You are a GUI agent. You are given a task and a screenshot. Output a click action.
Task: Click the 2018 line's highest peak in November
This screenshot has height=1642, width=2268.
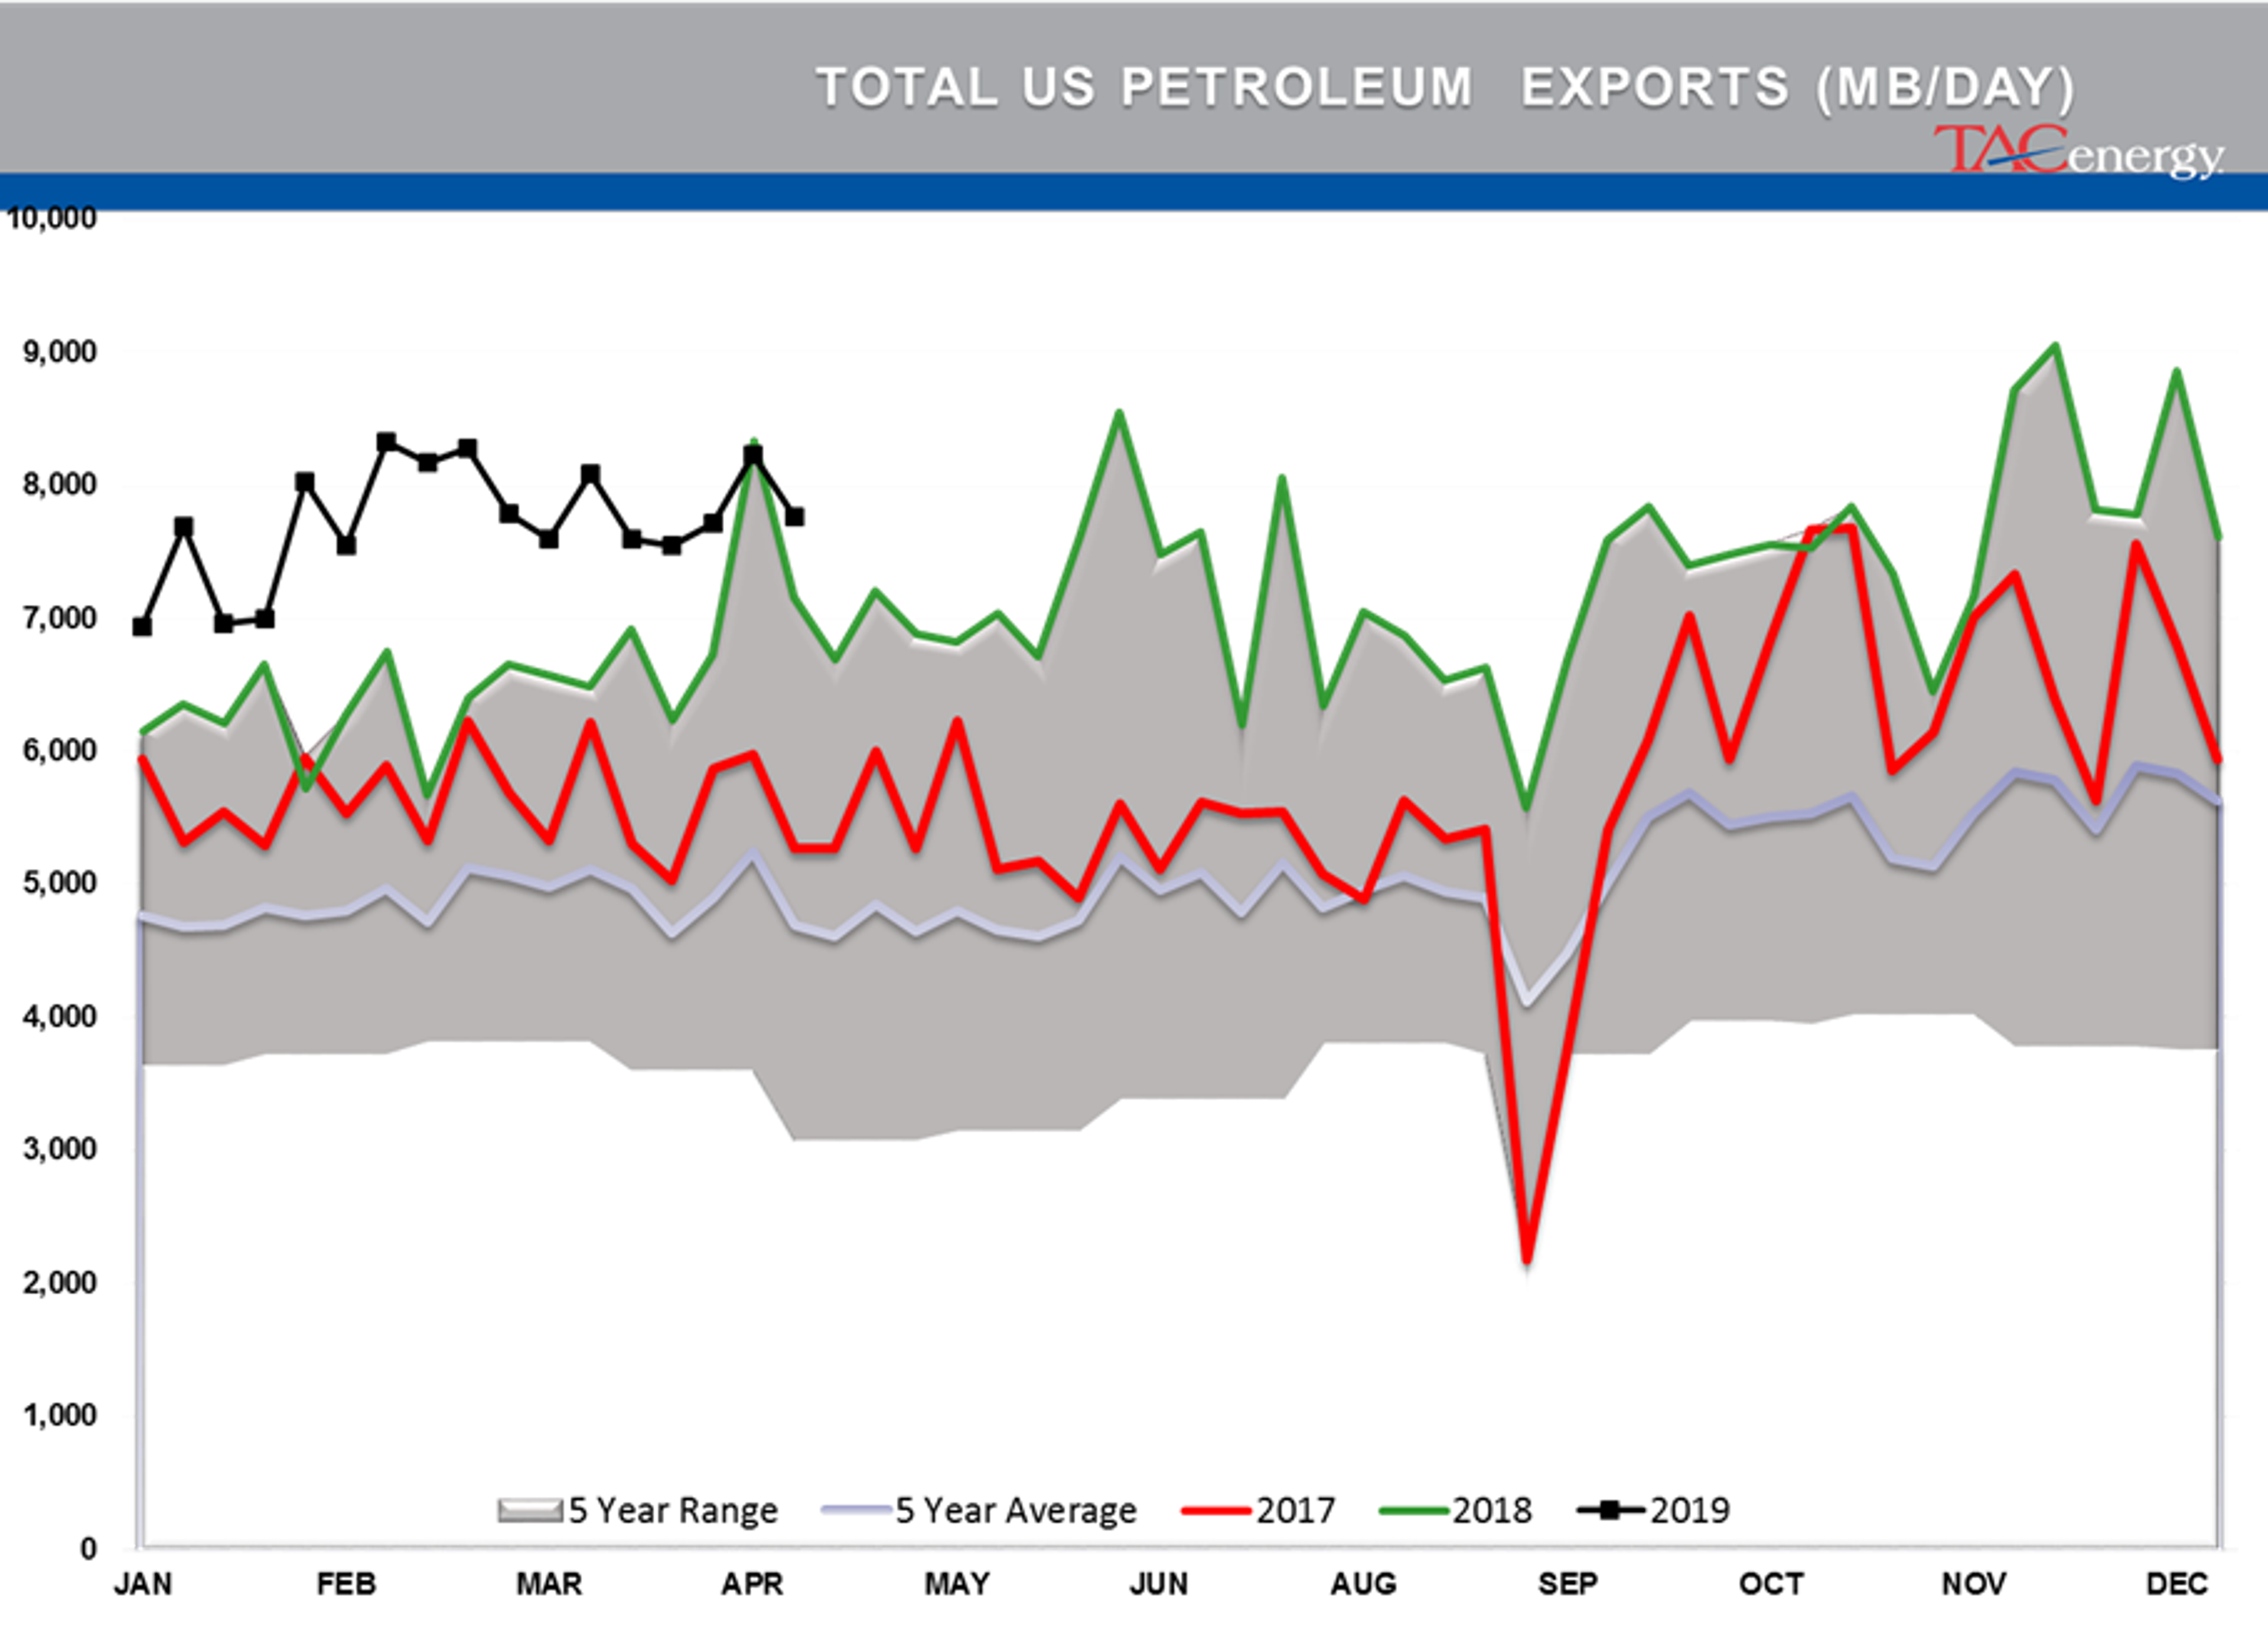coord(2055,346)
